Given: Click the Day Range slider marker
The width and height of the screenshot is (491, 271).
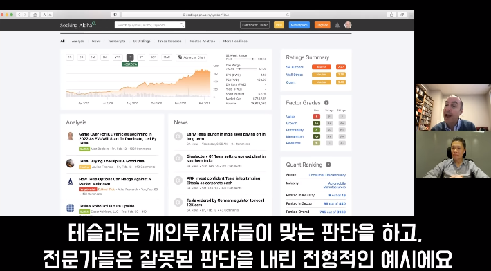Looking at the screenshot, I should [239, 68].
